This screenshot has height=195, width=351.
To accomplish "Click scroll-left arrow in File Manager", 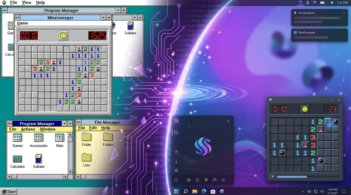I will [78, 177].
